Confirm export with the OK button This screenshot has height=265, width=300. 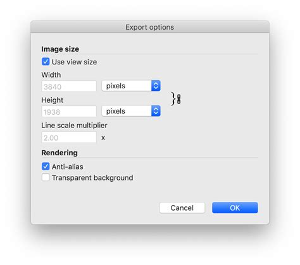tap(235, 208)
